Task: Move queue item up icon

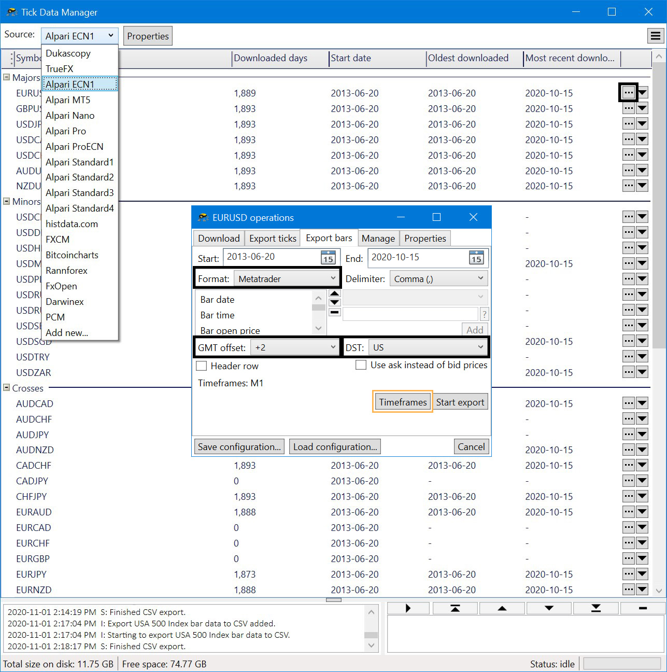Action: pyautogui.click(x=502, y=608)
